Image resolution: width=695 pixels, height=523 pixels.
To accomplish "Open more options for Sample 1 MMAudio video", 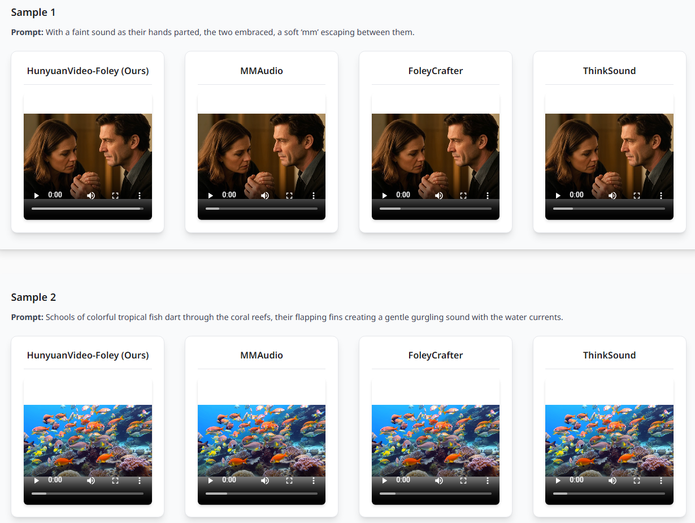I will coord(314,195).
